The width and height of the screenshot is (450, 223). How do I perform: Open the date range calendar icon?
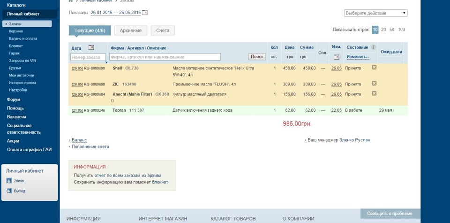[x=145, y=13]
